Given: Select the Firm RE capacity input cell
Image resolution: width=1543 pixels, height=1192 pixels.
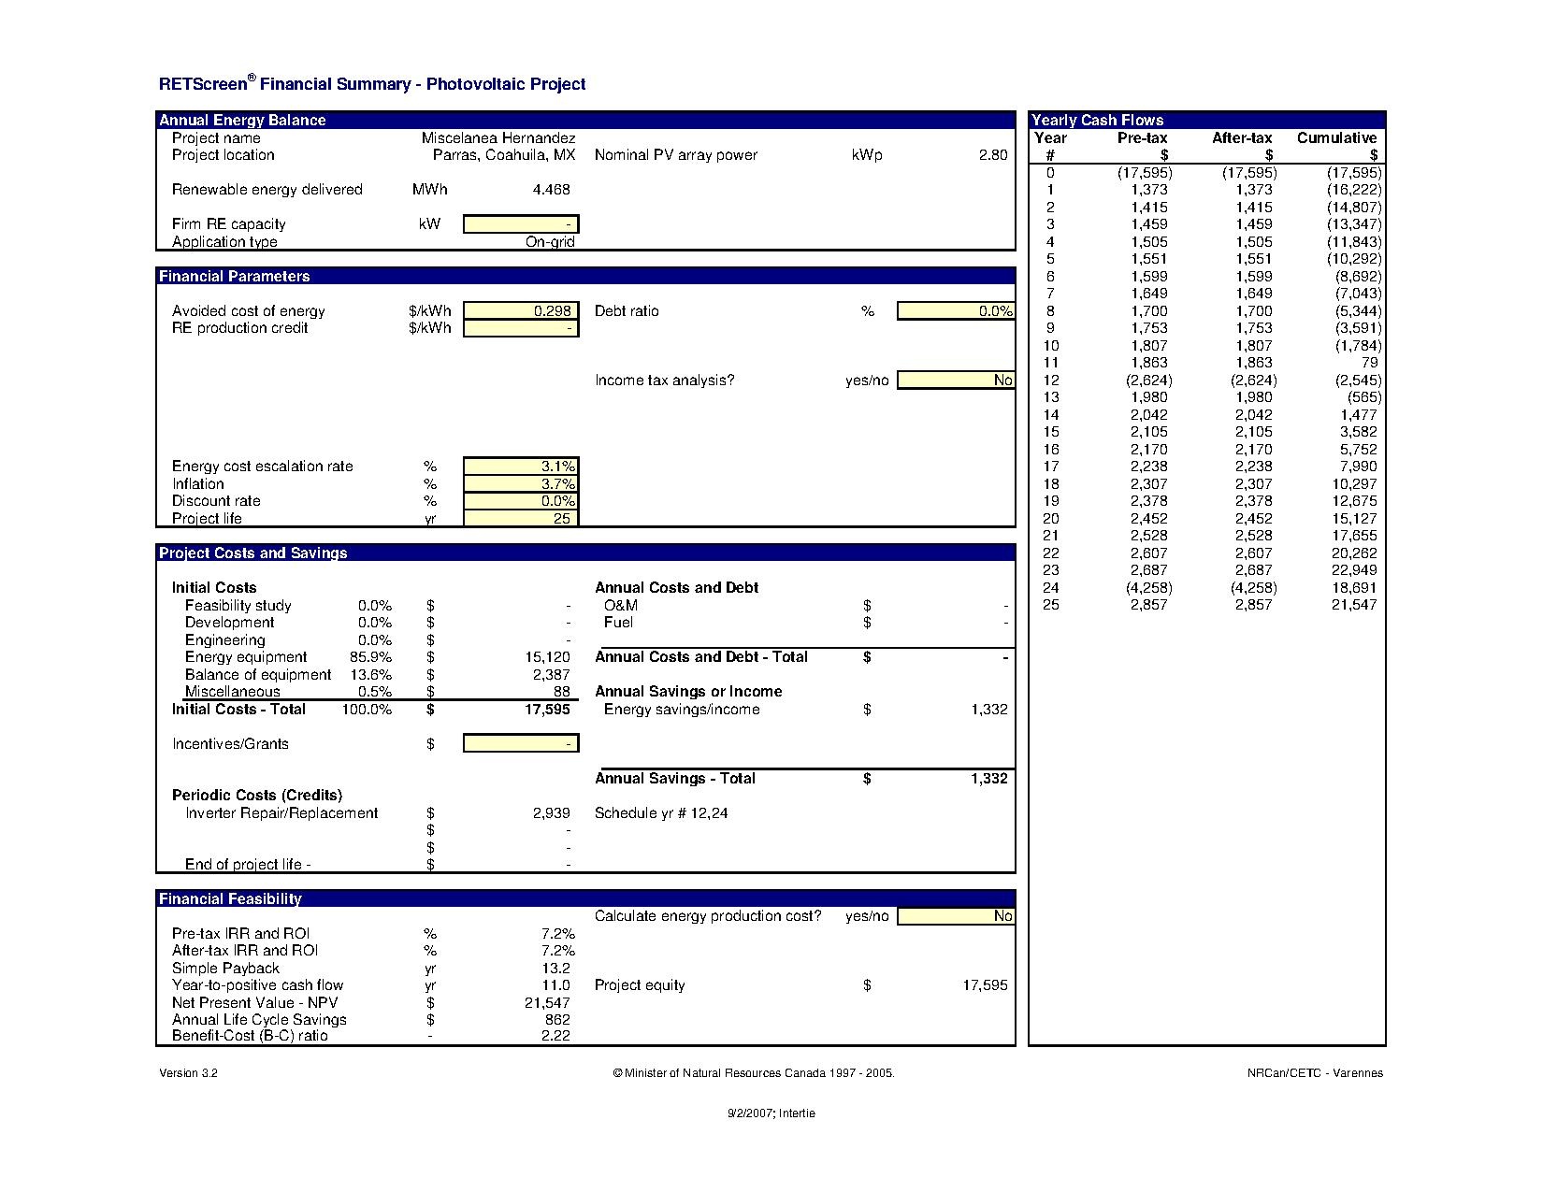Looking at the screenshot, I should click(521, 224).
